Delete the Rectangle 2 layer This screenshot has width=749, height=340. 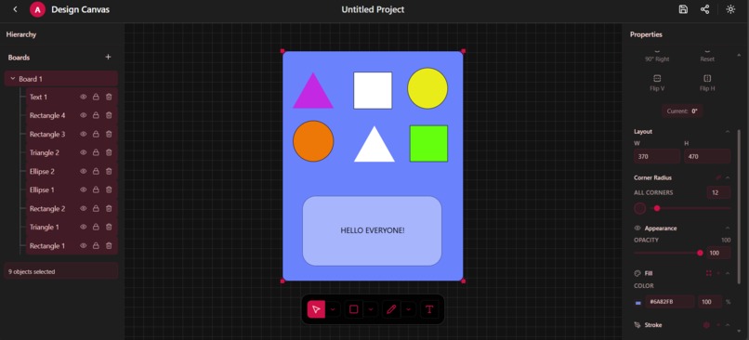(109, 209)
